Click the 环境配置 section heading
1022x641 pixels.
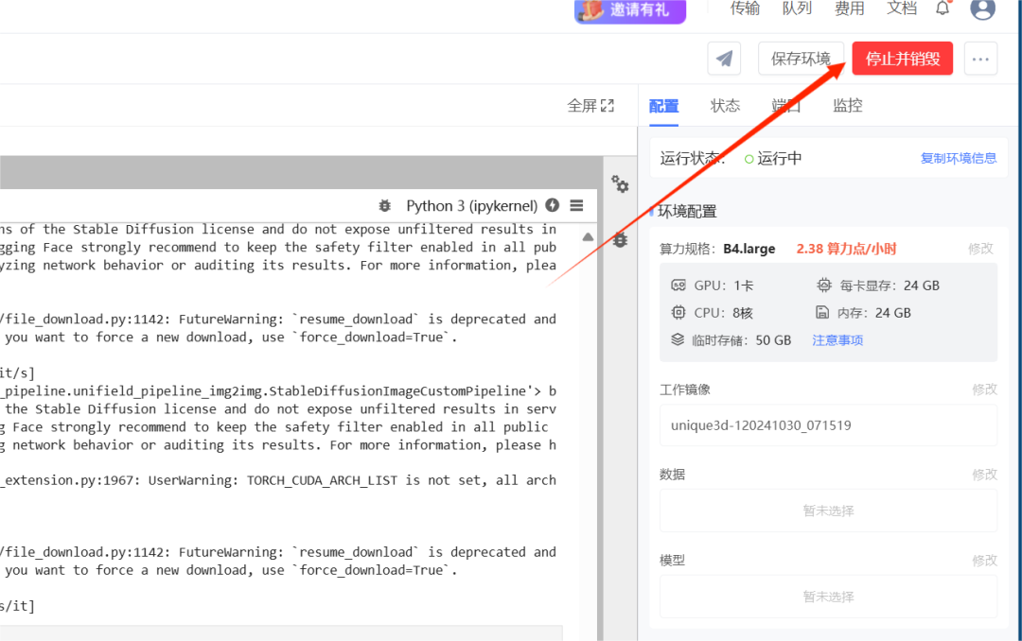coord(687,211)
